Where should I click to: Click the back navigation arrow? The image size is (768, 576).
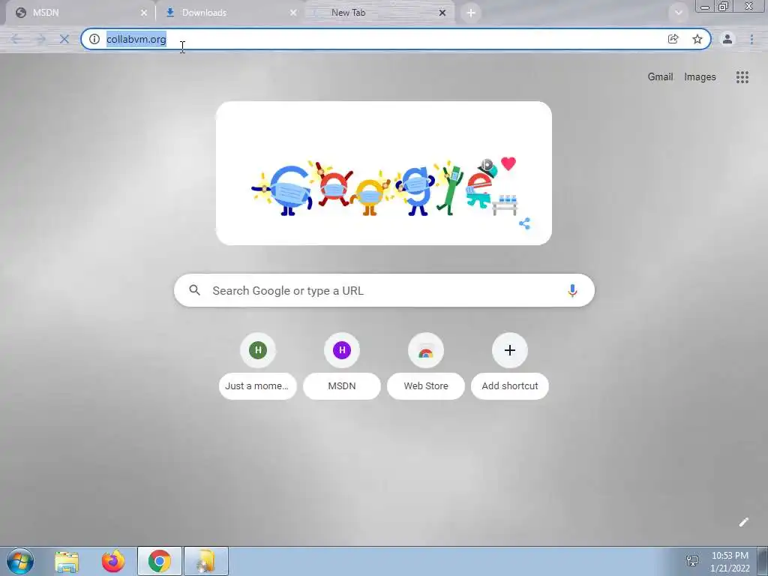coord(16,39)
